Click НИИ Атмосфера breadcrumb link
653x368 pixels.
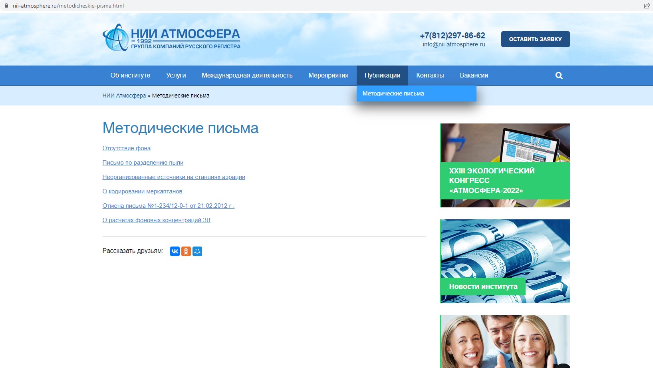pos(124,95)
